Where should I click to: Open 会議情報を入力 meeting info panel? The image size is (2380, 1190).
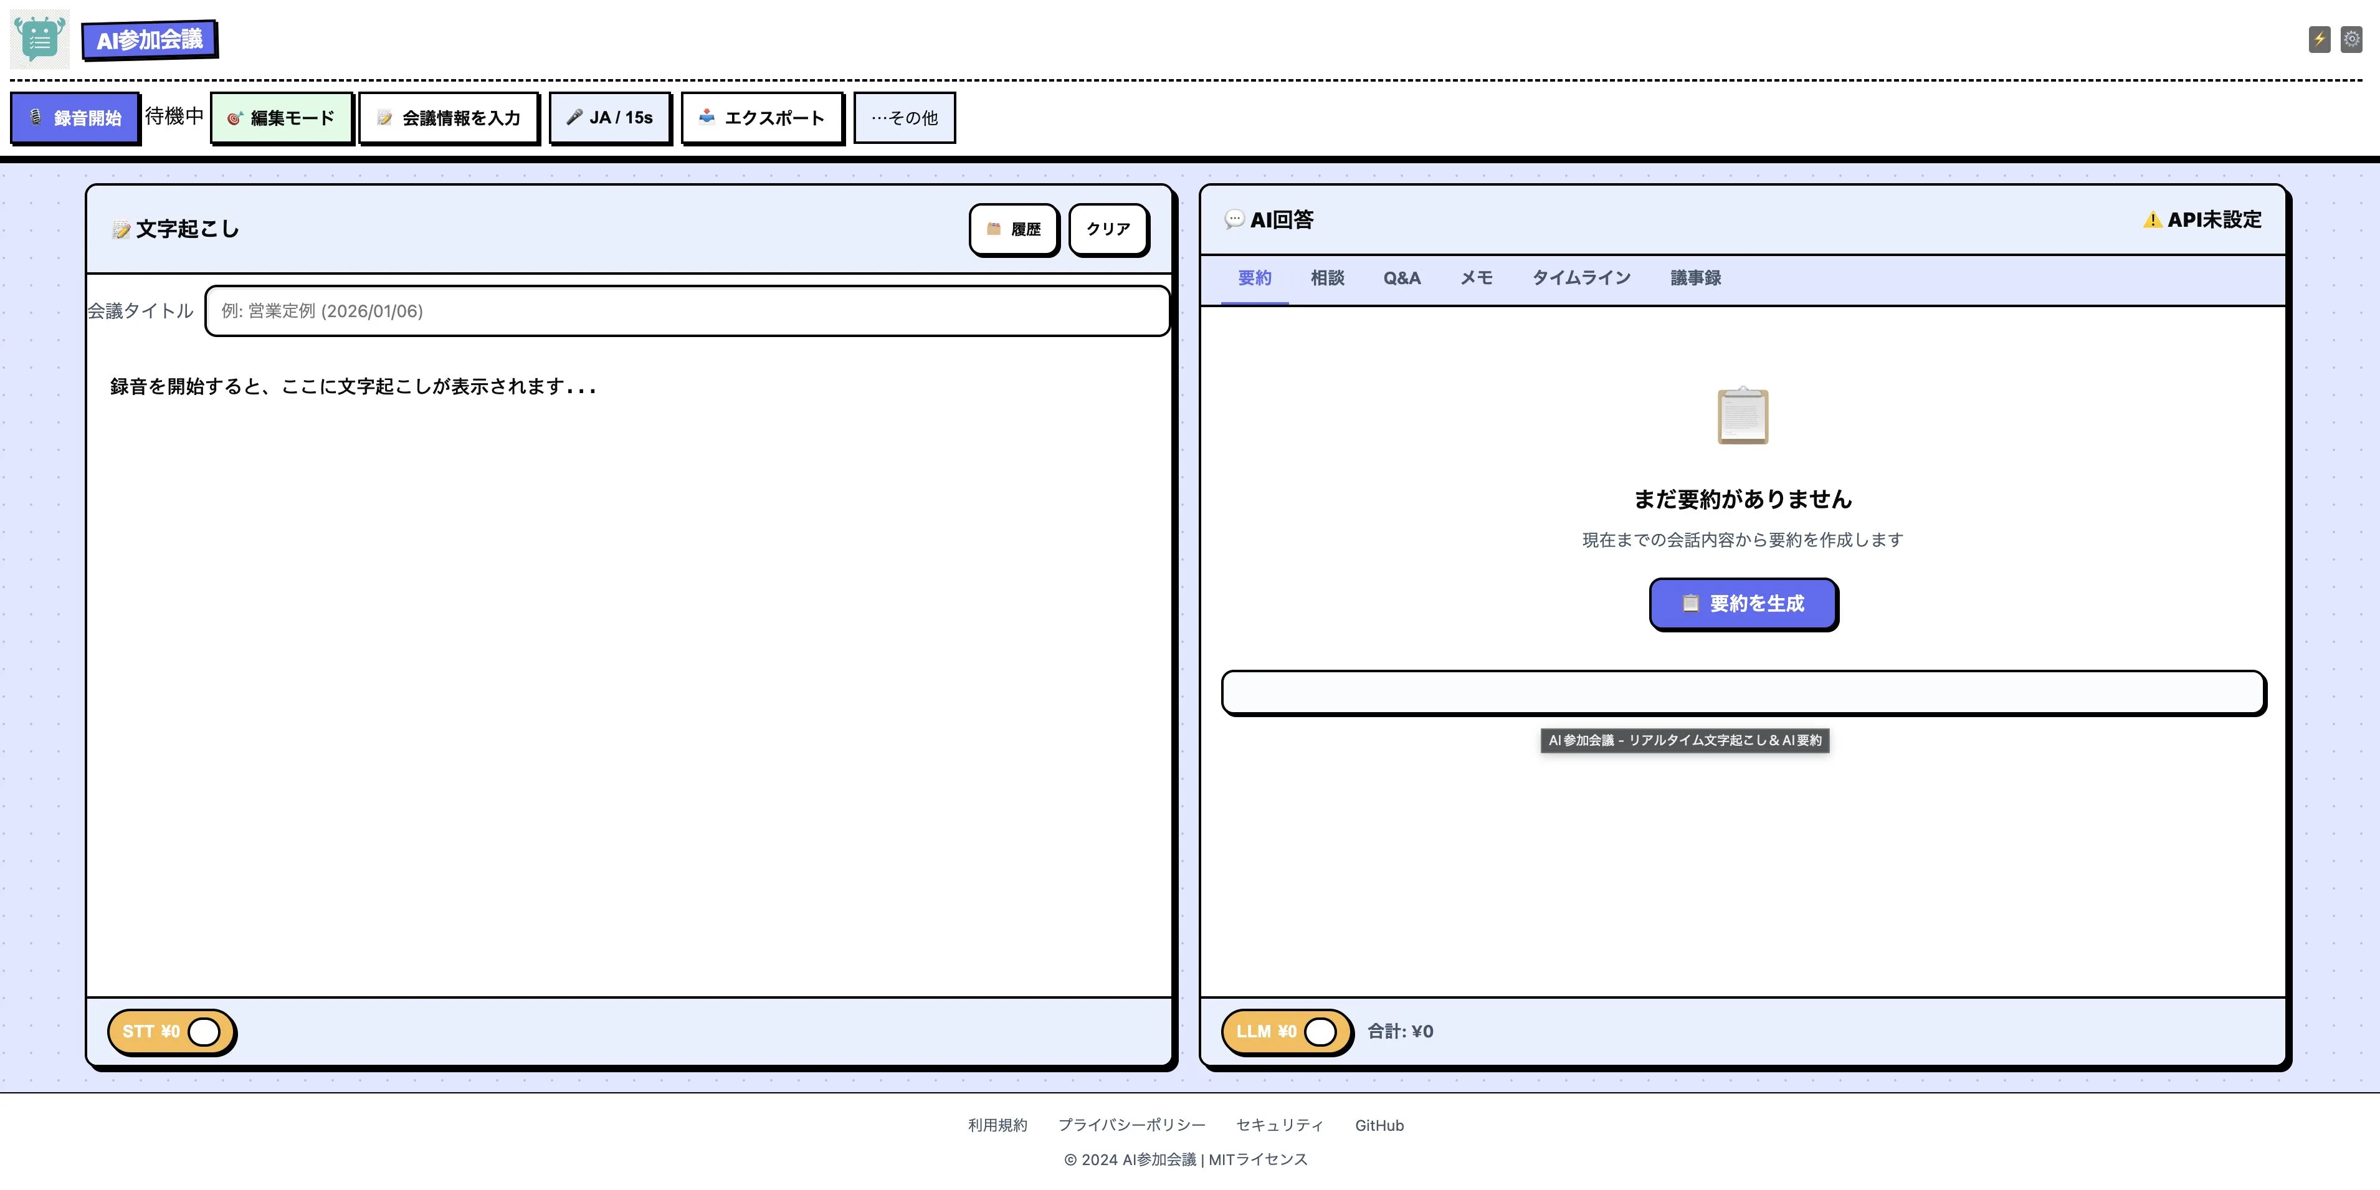tap(449, 117)
